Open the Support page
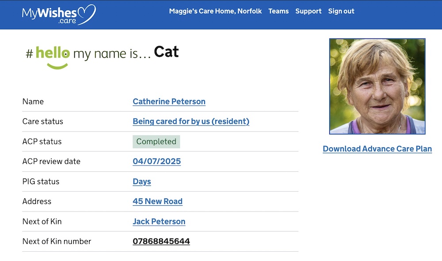 pos(308,11)
